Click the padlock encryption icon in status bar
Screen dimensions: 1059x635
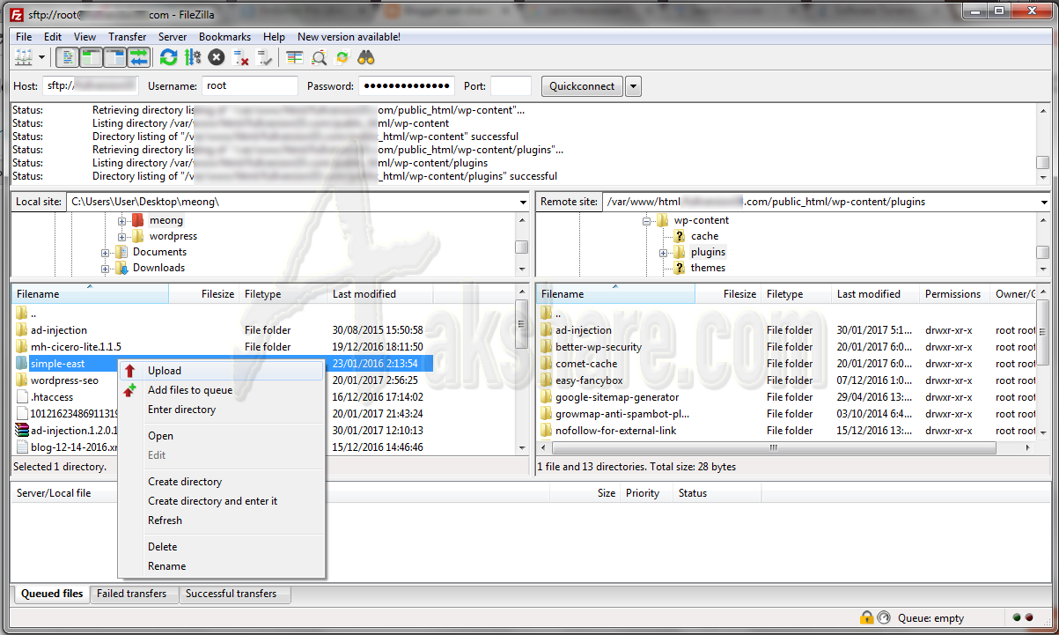pos(867,618)
